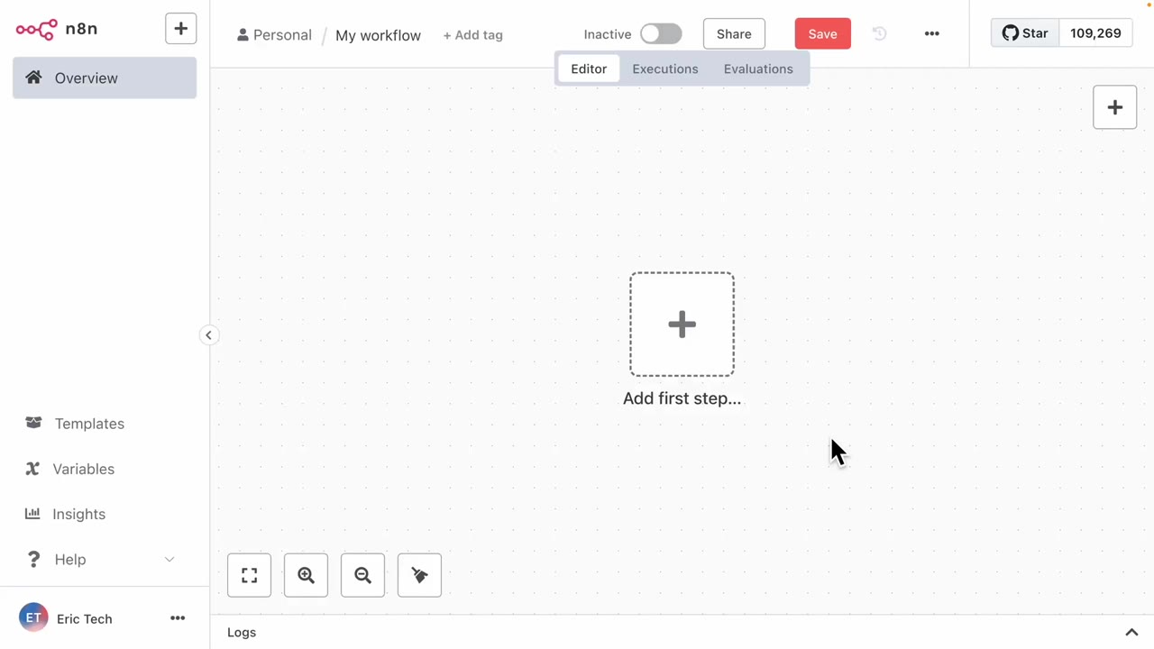The image size is (1154, 649).
Task: Switch to the Editor tab
Action: 589,69
